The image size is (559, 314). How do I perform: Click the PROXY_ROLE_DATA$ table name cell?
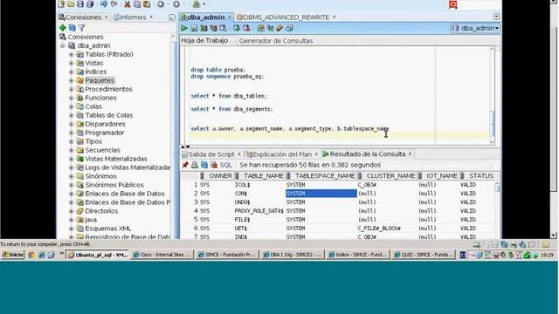tap(259, 211)
